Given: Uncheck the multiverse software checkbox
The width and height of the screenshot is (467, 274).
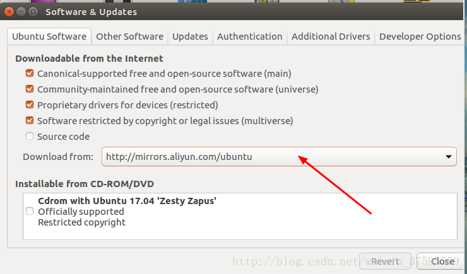Looking at the screenshot, I should pyautogui.click(x=30, y=121).
